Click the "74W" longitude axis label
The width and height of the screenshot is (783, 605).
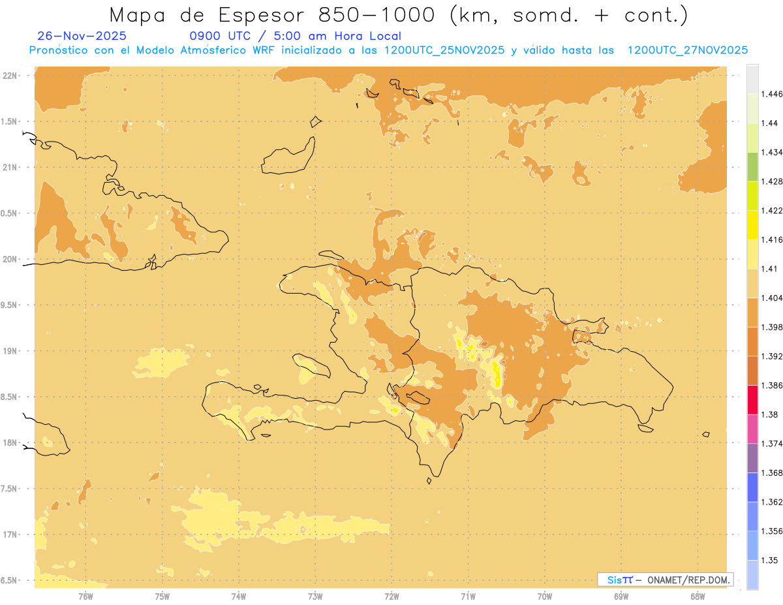238,597
